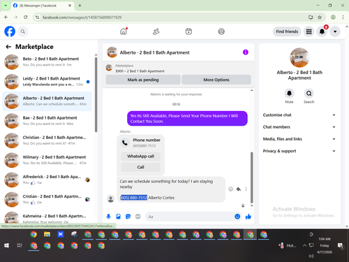Screen dimensions: 349x262
Task: Open a new browser tab
Action: click(x=80, y=6)
